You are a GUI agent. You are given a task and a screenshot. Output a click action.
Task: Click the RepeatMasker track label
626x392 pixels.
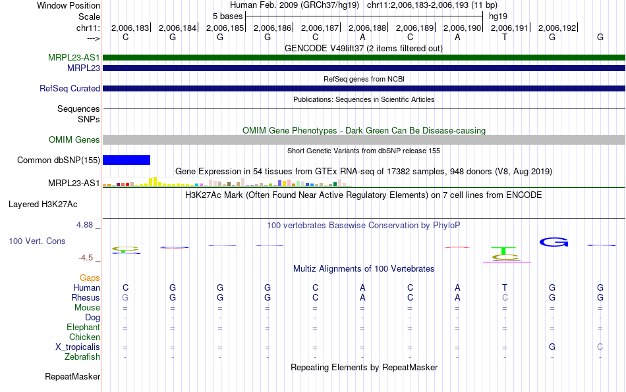tap(72, 377)
